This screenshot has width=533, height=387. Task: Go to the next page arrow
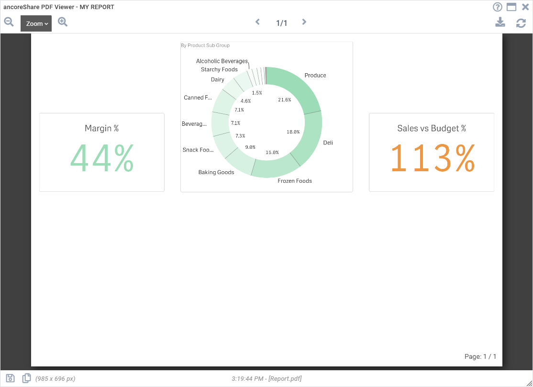(x=304, y=22)
